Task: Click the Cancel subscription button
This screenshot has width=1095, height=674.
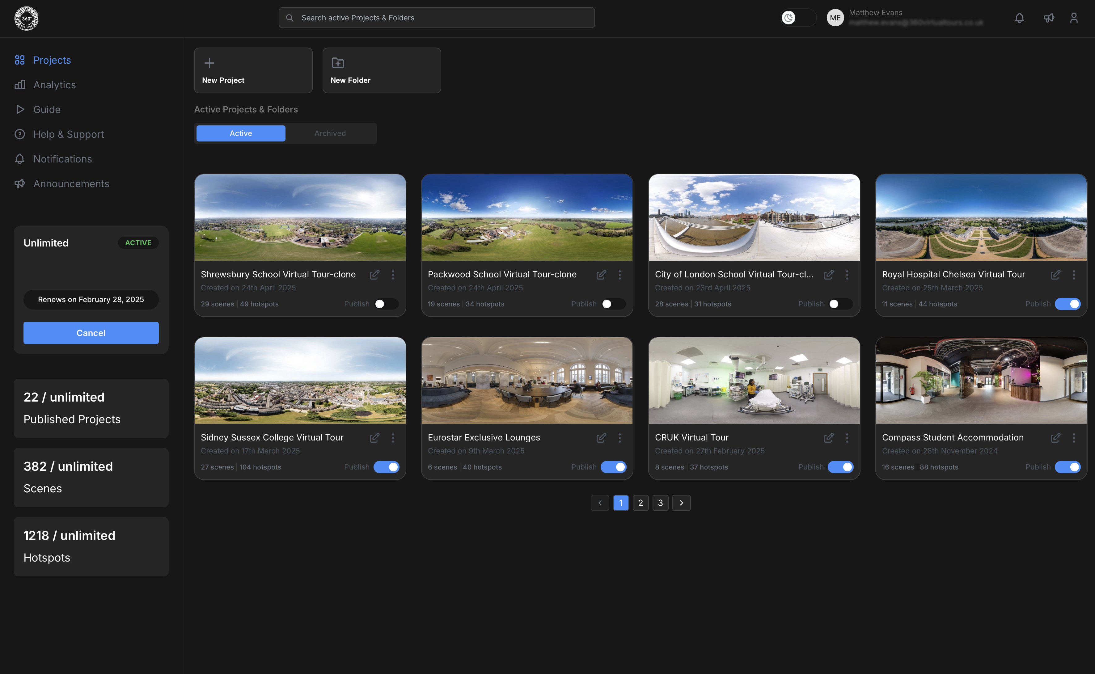Action: (x=91, y=333)
